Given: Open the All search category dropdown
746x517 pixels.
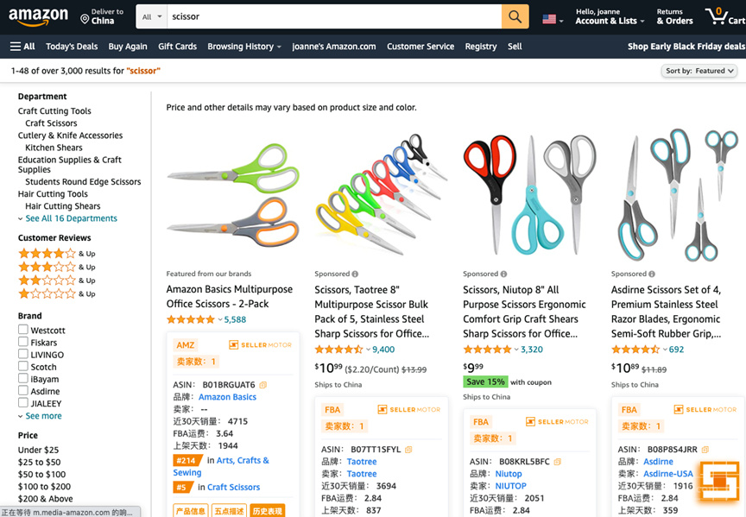Looking at the screenshot, I should pyautogui.click(x=152, y=16).
